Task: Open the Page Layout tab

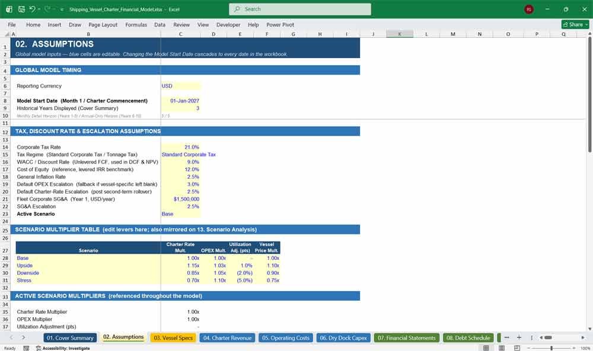Action: pyautogui.click(x=103, y=24)
